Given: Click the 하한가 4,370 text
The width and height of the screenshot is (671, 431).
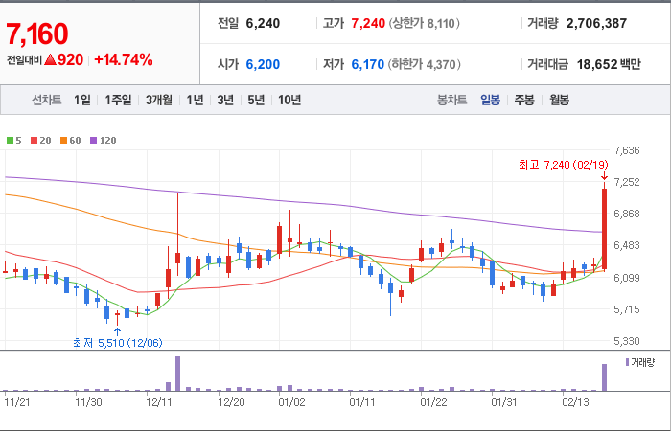Looking at the screenshot, I should pos(425,64).
